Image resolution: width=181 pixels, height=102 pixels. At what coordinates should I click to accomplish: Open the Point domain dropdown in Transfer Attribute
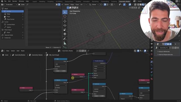point(99,71)
